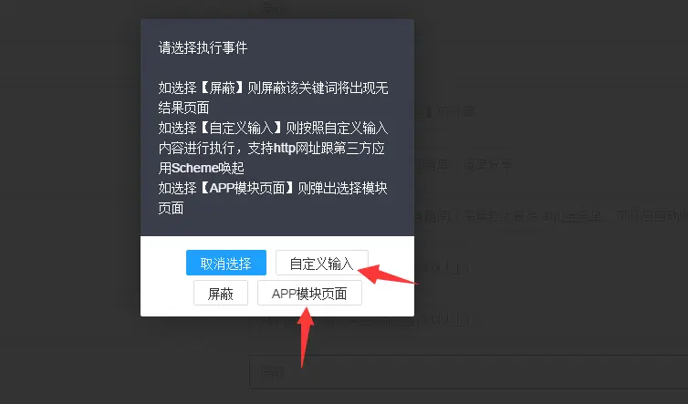Click the 【自定义输入】 explanation text
Viewport: 688px width, 404px height.
(x=273, y=148)
